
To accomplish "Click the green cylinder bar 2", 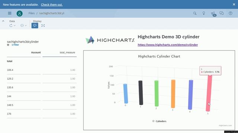I will [157, 93].
